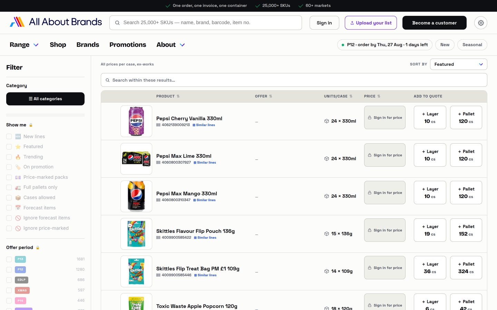Tick the Forecast items checkbox
The height and width of the screenshot is (310, 497).
(9, 208)
